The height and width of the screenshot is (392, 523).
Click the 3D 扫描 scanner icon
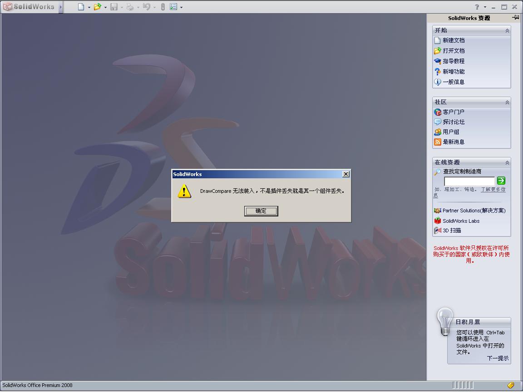point(437,230)
